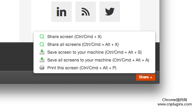Collapse the orange Share dropdown button
193x108 pixels.
(146, 77)
